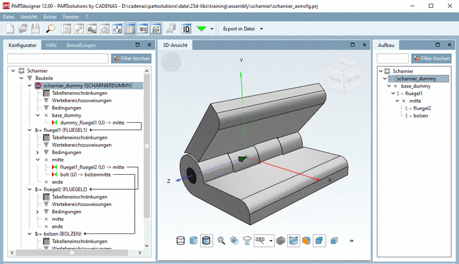Image resolution: width=459 pixels, height=264 pixels.
Task: Click zoom-all magnifier icon under 3D view
Action: pyautogui.click(x=222, y=241)
